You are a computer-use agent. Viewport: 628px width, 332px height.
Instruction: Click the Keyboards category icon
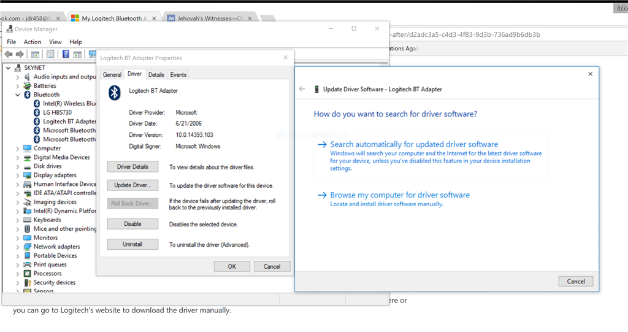point(27,220)
